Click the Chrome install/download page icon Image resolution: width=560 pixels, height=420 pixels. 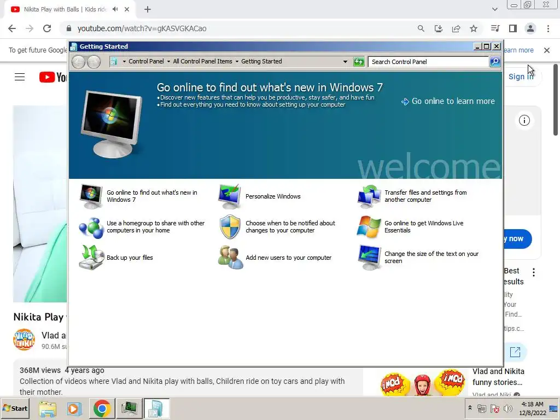click(x=439, y=28)
